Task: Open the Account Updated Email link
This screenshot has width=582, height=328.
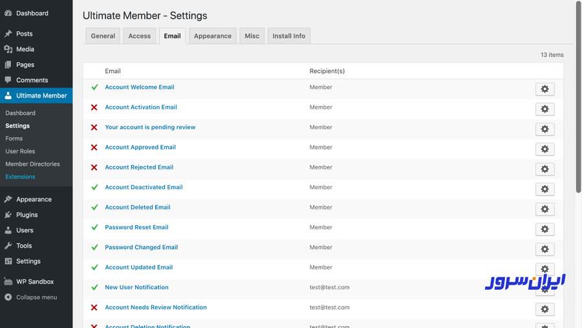Action: pyautogui.click(x=139, y=267)
